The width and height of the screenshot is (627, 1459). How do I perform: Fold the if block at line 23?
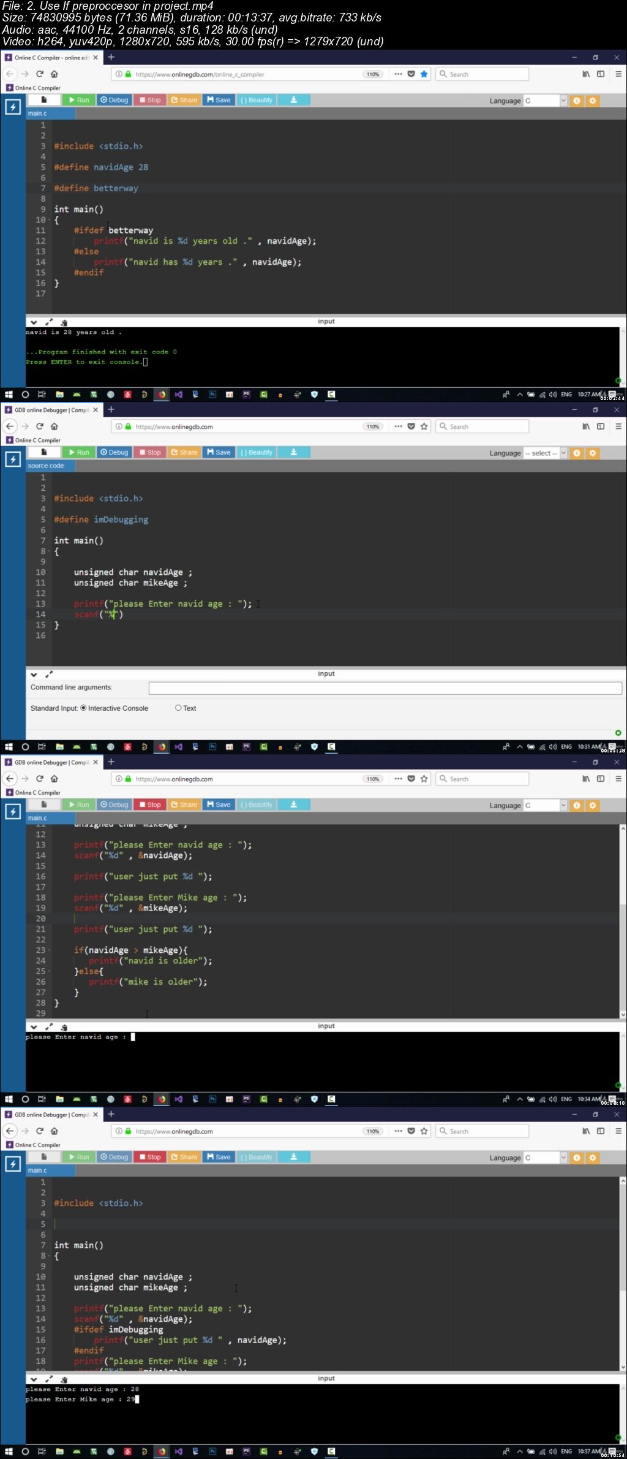(48, 950)
